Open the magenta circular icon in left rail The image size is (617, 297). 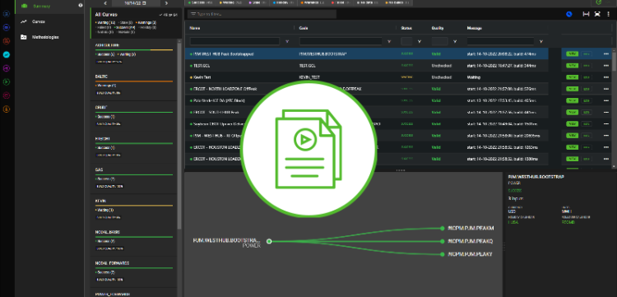click(7, 95)
